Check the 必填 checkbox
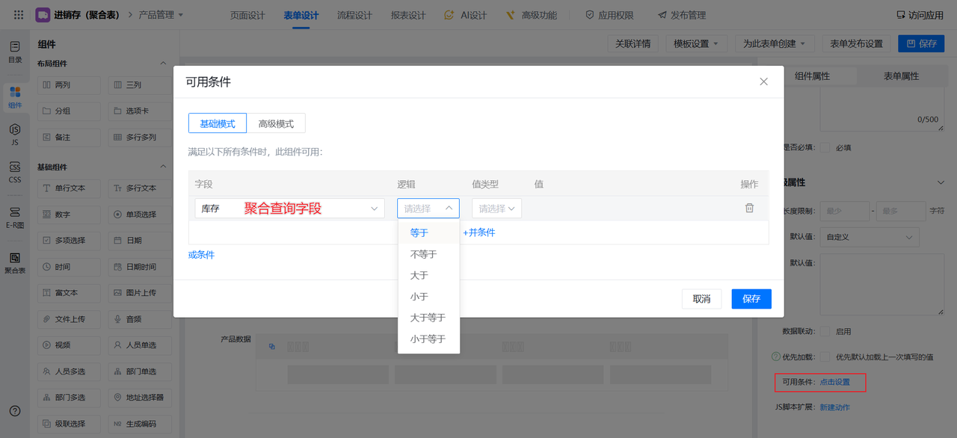The width and height of the screenshot is (957, 438). (825, 148)
